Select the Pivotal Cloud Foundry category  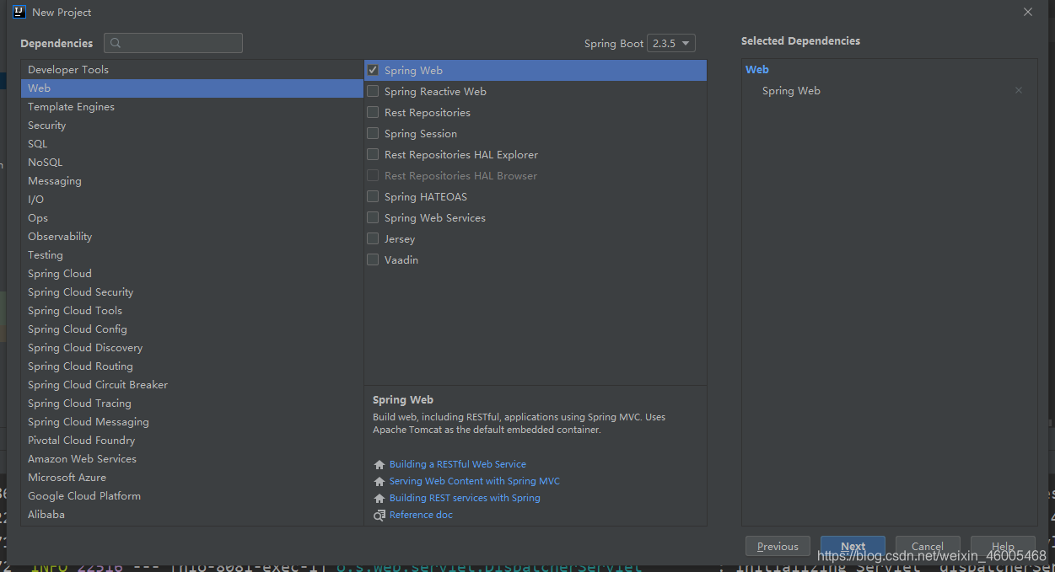coord(192,441)
